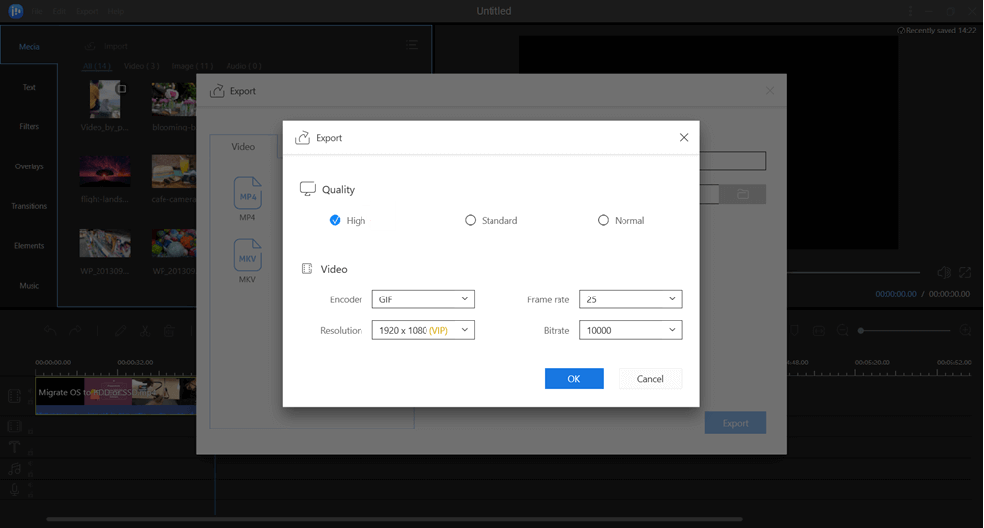The width and height of the screenshot is (984, 528).
Task: Click the browse folder icon for output path
Action: [x=743, y=194]
